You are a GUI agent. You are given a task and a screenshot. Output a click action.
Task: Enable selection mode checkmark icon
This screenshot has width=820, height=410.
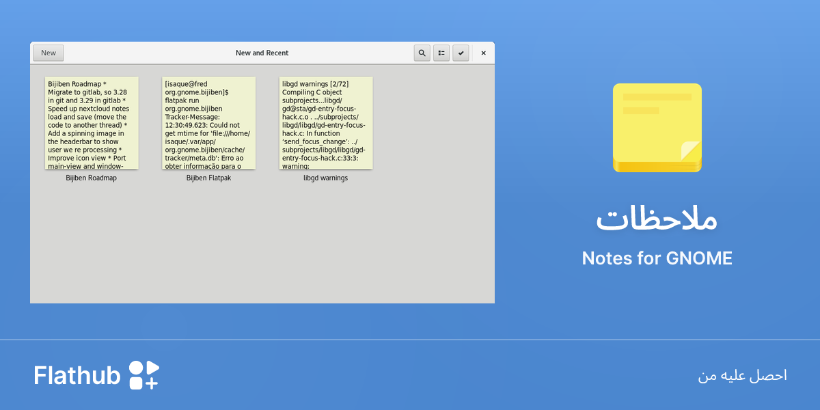tap(461, 53)
